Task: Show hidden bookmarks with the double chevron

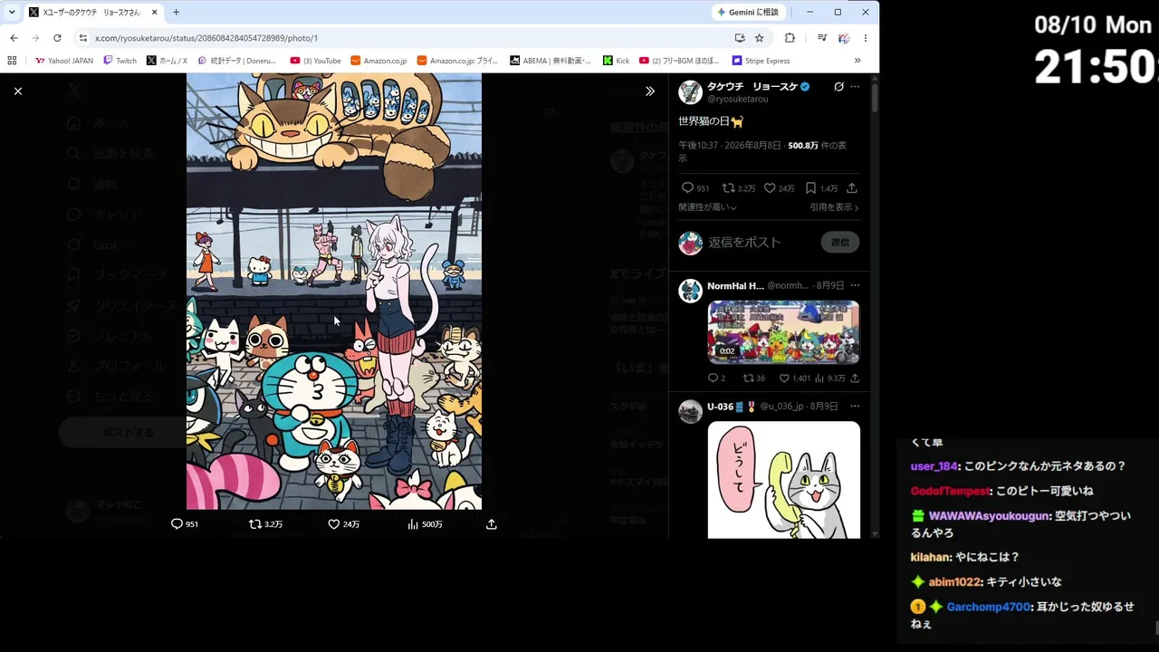Action: 857,61
